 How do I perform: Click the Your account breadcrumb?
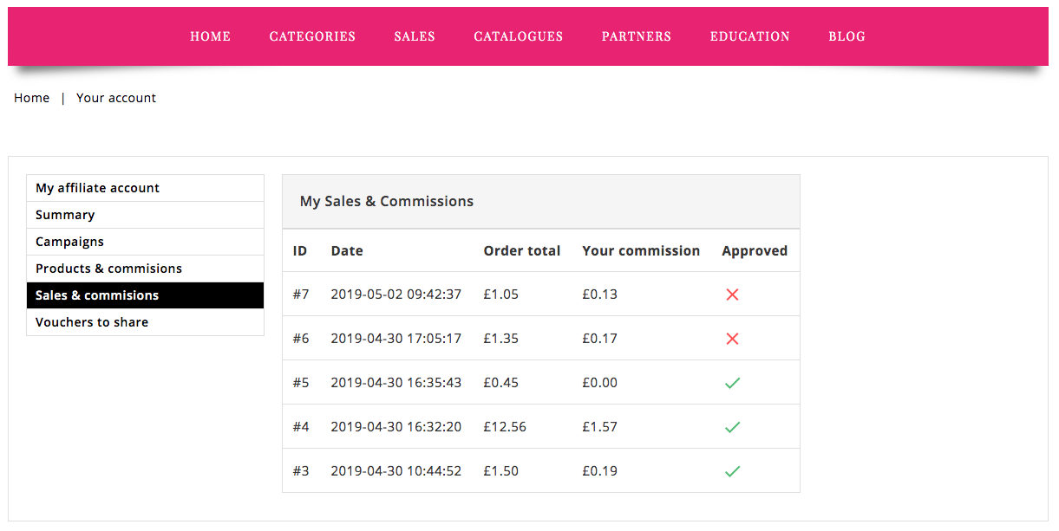(x=116, y=98)
